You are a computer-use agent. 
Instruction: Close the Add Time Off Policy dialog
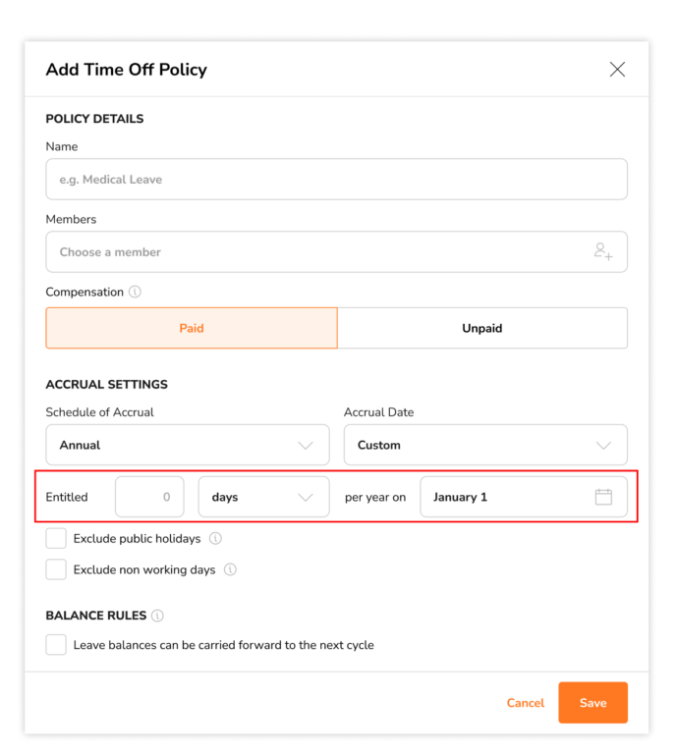click(x=617, y=70)
